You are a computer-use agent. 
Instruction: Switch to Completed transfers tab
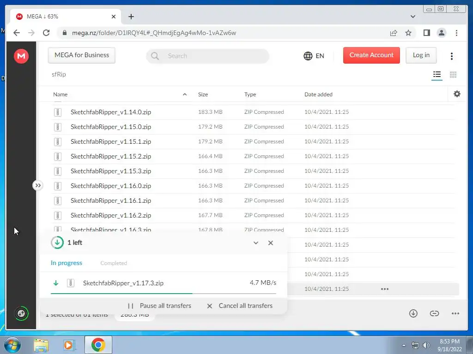click(x=114, y=263)
